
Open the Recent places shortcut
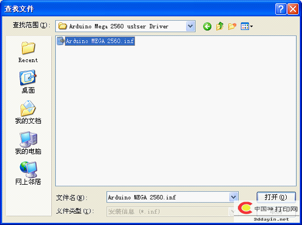[28, 52]
